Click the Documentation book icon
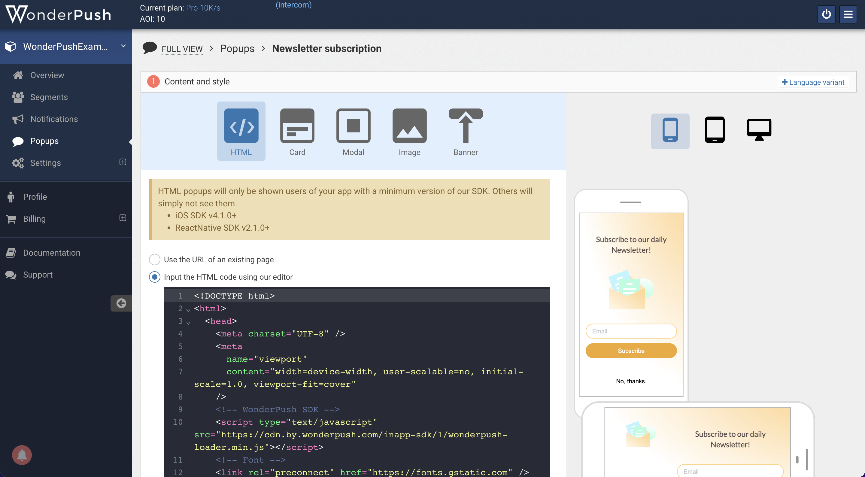 click(x=11, y=253)
